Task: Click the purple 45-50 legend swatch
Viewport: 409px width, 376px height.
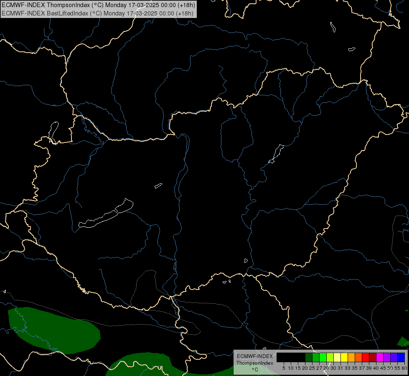Action: tap(387, 357)
